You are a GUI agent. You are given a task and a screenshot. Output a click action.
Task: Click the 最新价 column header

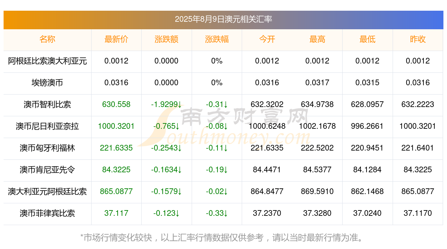point(116,39)
